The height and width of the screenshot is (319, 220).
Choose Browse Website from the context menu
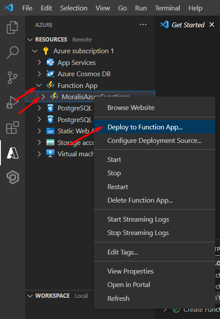click(154, 108)
